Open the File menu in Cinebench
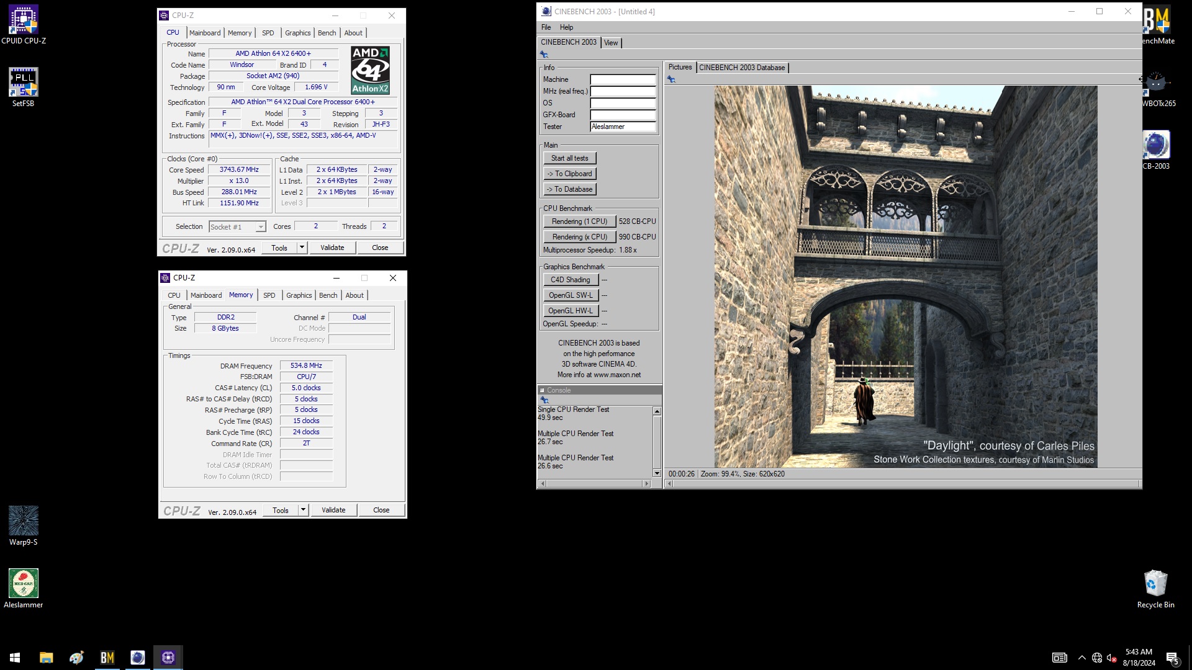Image resolution: width=1192 pixels, height=670 pixels. 546,27
